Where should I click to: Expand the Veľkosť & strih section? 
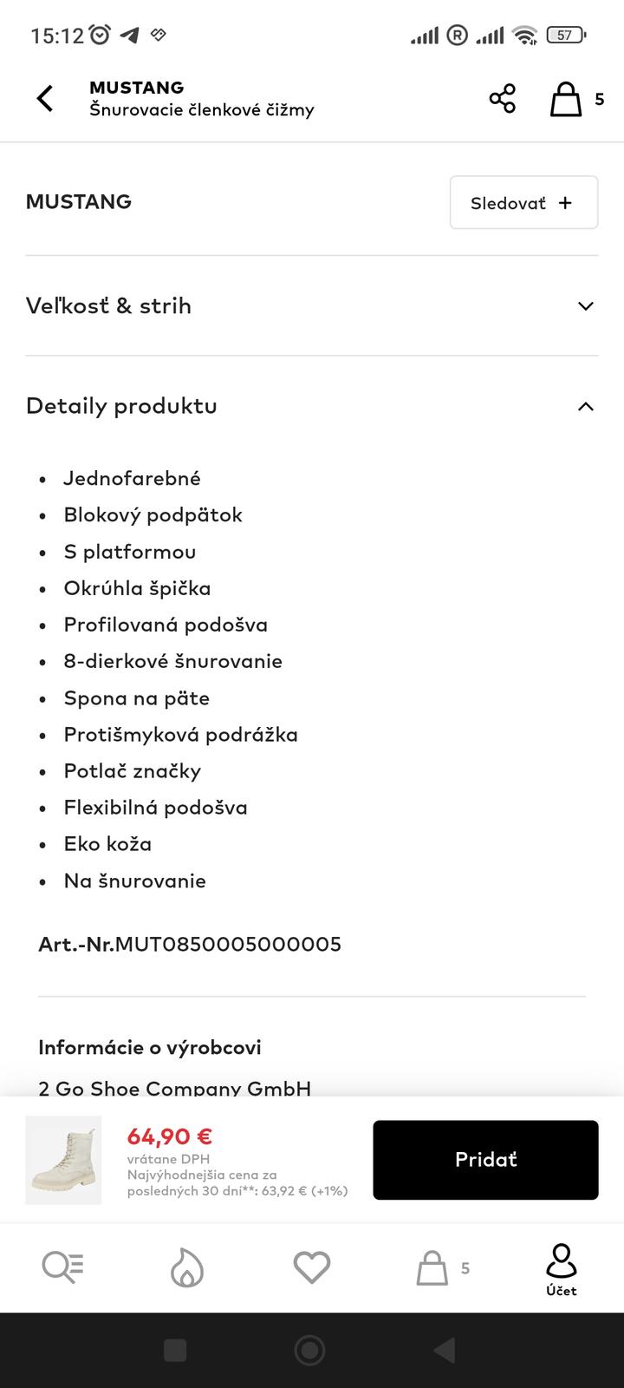(x=312, y=305)
